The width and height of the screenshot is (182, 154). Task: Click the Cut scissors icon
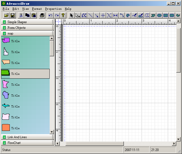tap(21, 15)
